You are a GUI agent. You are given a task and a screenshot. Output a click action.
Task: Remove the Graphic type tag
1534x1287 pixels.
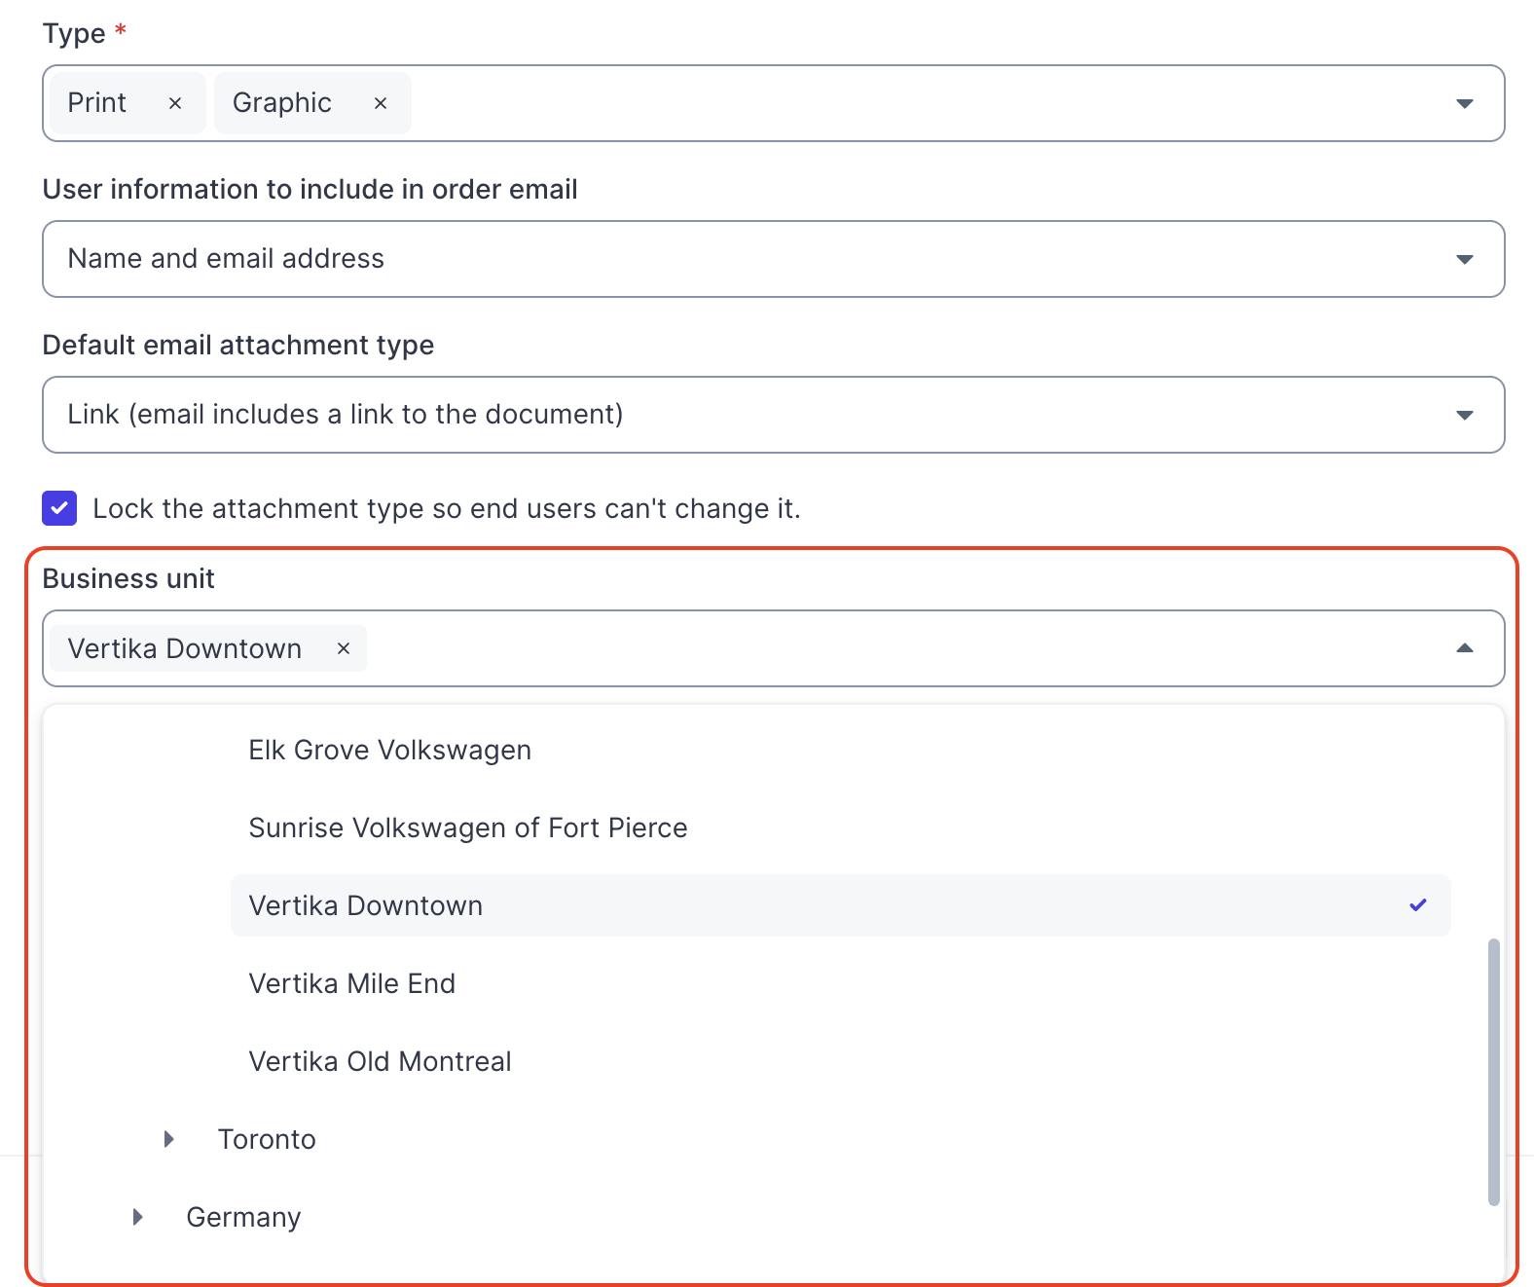click(x=381, y=103)
